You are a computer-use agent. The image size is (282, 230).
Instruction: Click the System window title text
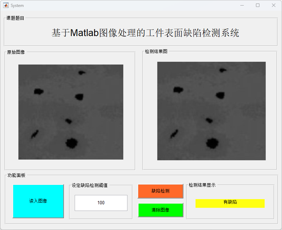17,6
